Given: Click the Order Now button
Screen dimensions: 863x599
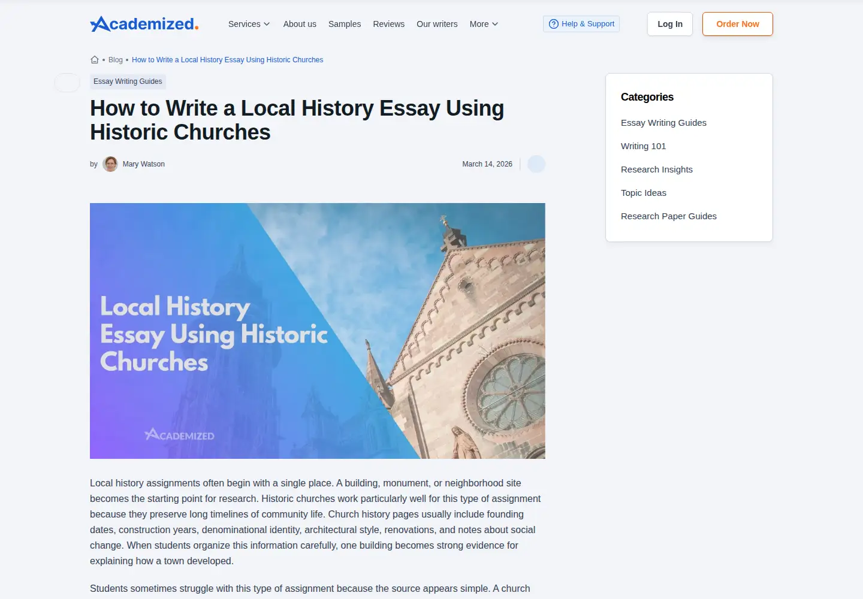Looking at the screenshot, I should click(x=738, y=24).
